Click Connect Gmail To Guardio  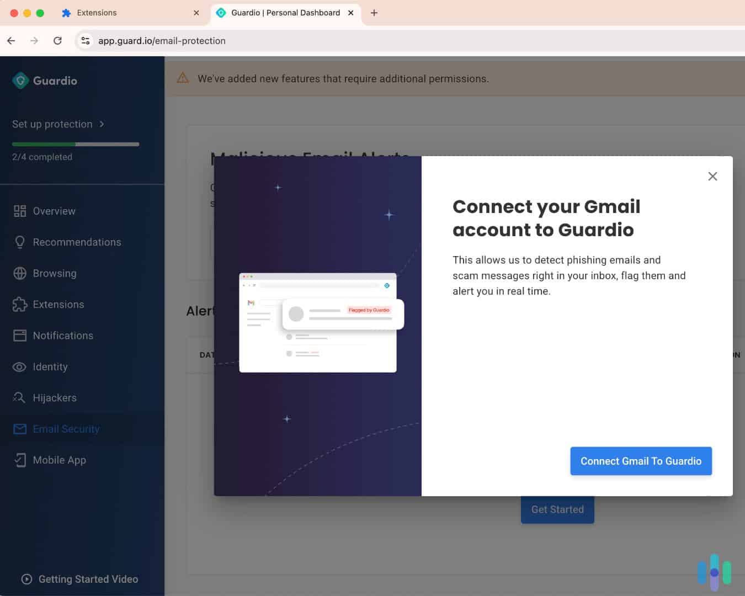641,461
